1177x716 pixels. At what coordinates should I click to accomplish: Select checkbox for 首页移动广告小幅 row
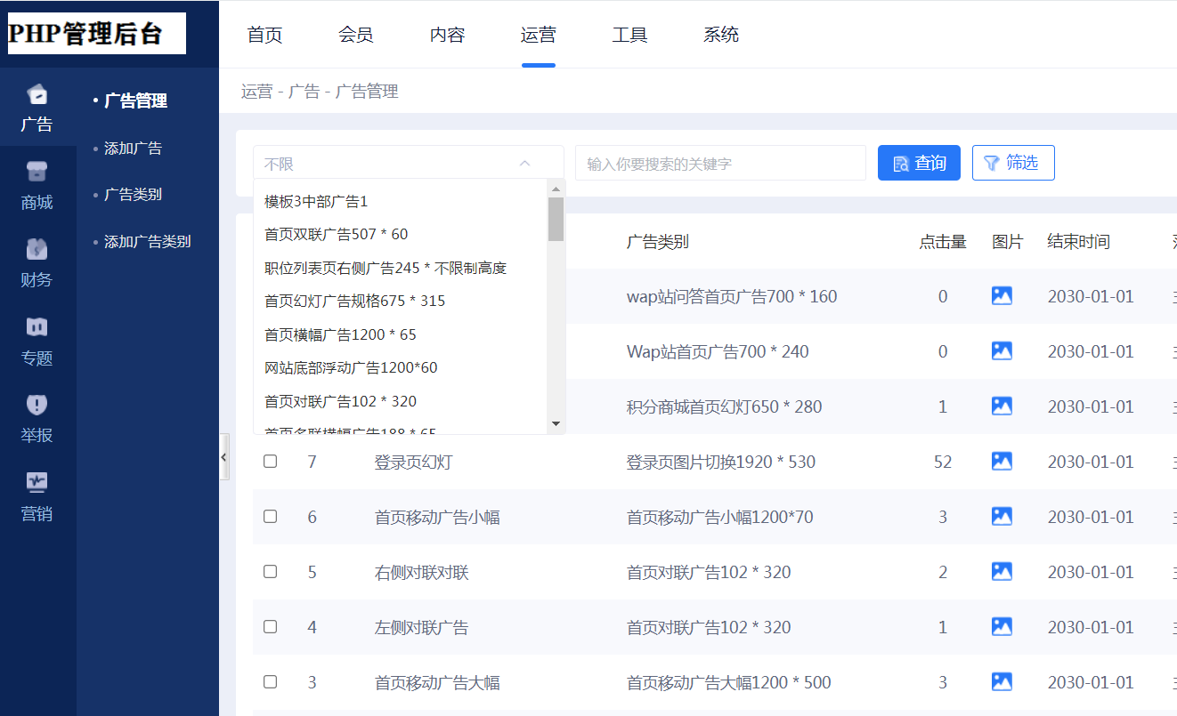click(271, 517)
